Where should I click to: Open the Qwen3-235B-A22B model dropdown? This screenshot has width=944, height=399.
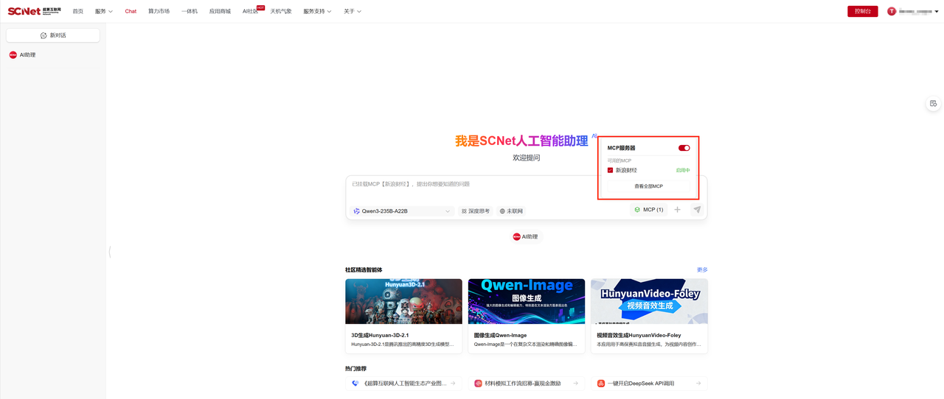(401, 211)
